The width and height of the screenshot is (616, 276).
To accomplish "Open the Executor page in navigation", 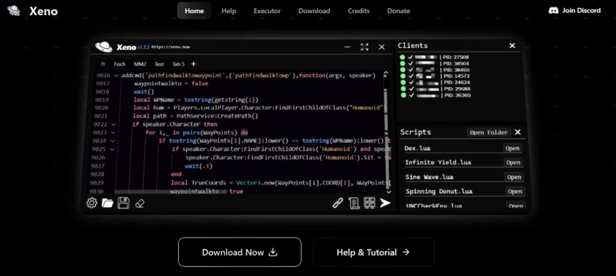I will (267, 11).
